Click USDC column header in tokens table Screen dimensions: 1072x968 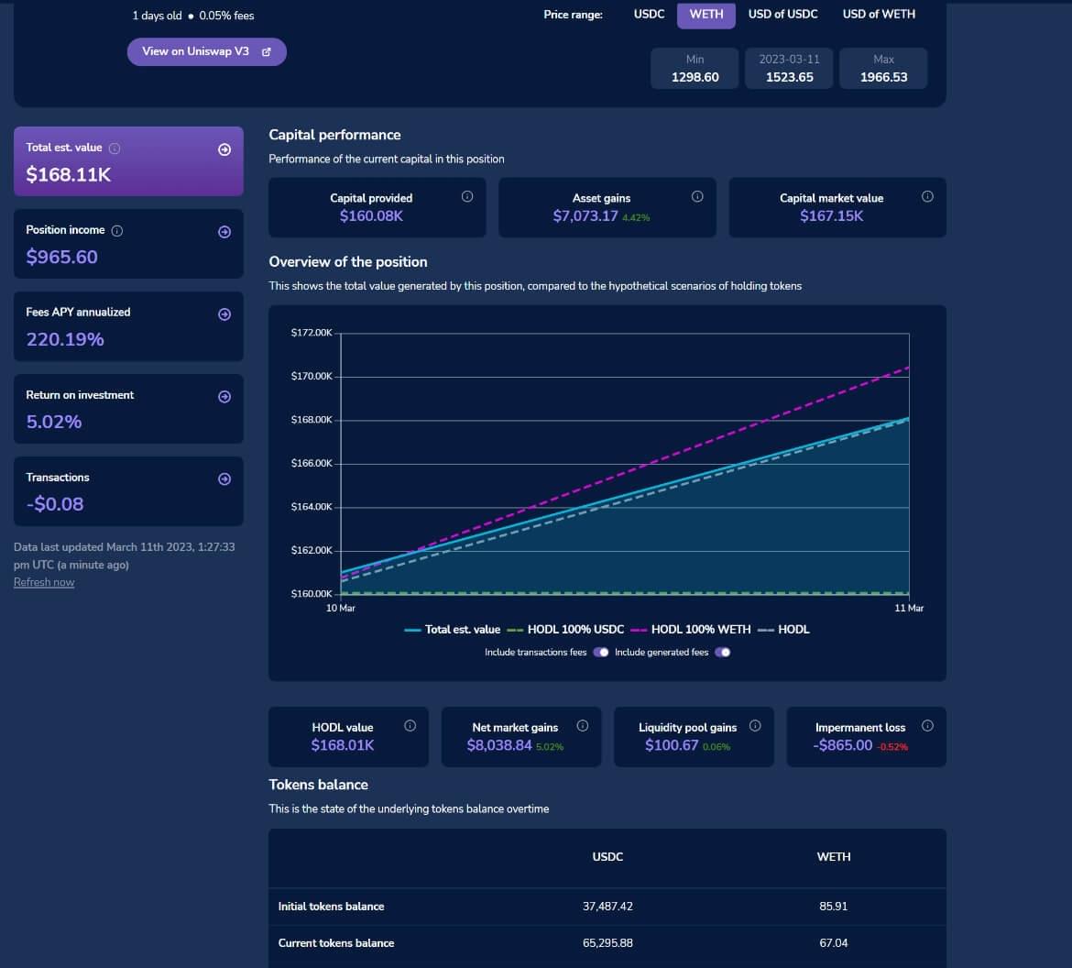[607, 857]
